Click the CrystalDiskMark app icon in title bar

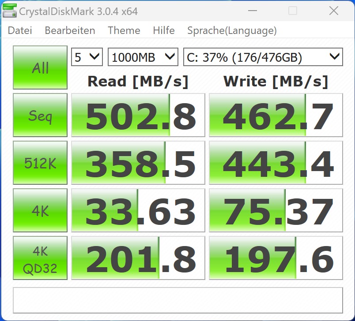(10, 11)
